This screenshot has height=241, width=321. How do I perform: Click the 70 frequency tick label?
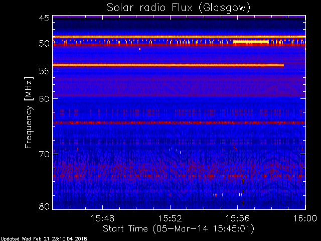(x=44, y=154)
